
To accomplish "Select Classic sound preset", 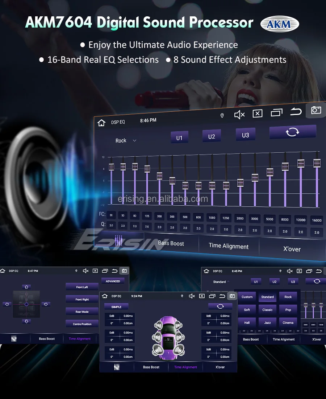I will (267, 310).
